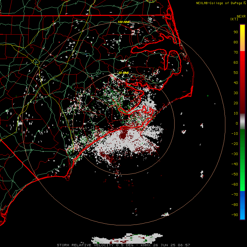Screen dimensions: 247x247
Task: Click the 50 NMI range ring label
Action: click(x=124, y=73)
